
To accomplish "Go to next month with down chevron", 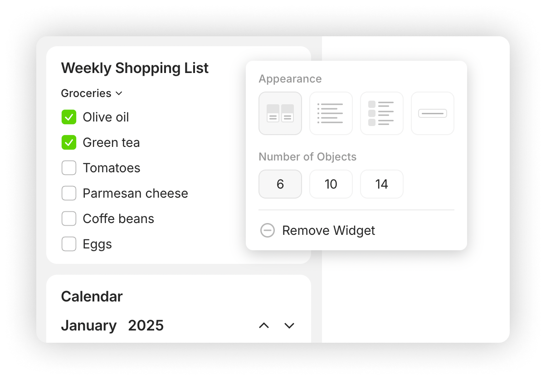I will tap(289, 326).
